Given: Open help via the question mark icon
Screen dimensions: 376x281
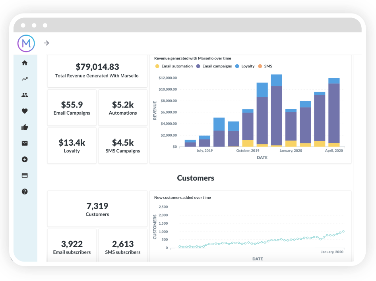Looking at the screenshot, I should 25,191.
